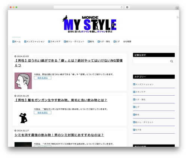187x158 pixels.
Task: Click the 2024.02.27 post date
Action: (x=22, y=131)
